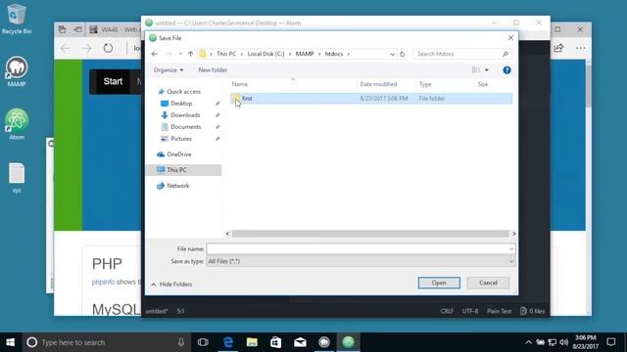
Task: Select the xyz file on desktop
Action: tap(17, 178)
